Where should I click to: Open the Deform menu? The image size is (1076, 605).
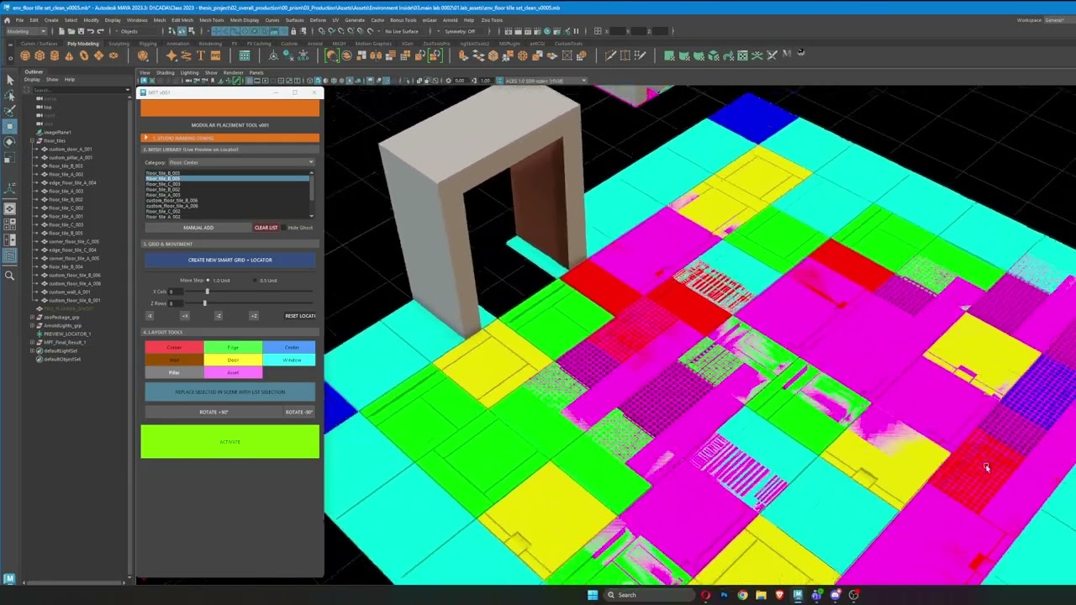pos(318,19)
